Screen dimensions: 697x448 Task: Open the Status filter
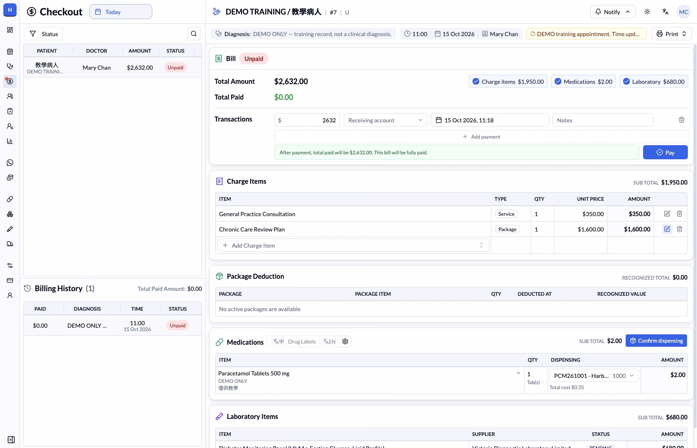tap(44, 34)
